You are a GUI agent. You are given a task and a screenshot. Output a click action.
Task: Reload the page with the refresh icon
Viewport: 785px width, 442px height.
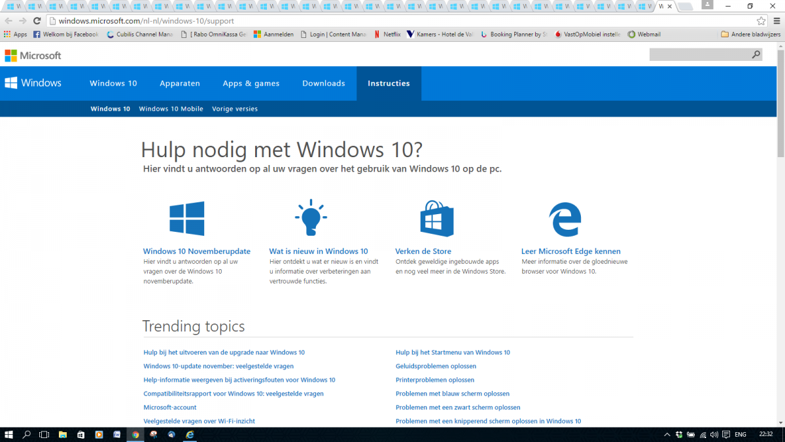(x=37, y=21)
